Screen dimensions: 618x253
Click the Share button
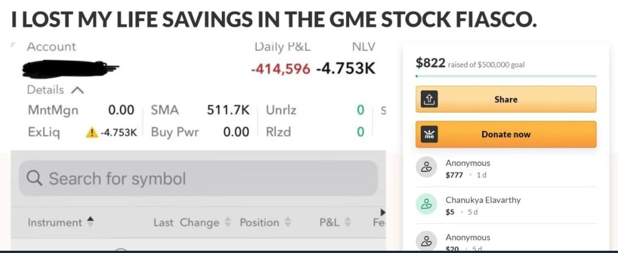tap(506, 99)
